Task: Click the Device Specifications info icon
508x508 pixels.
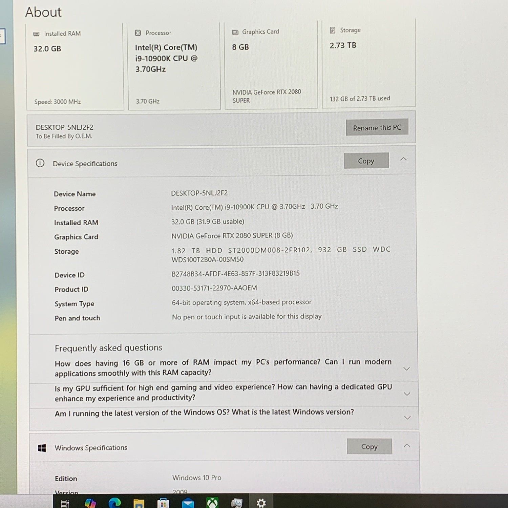Action: coord(40,163)
